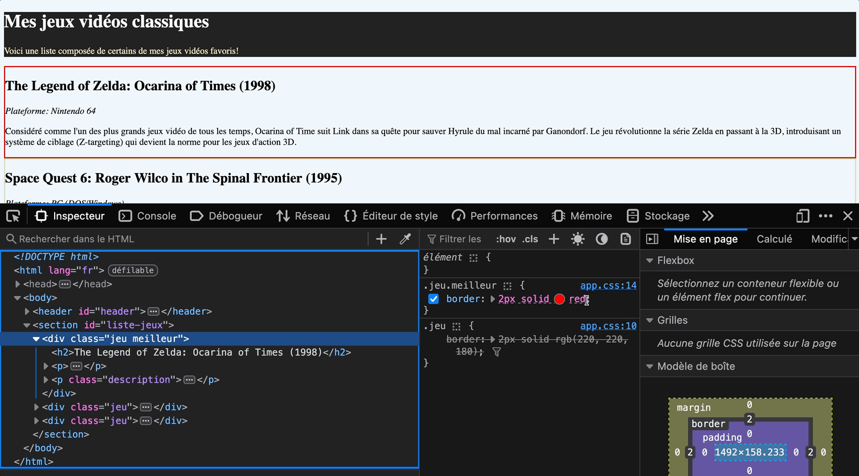The width and height of the screenshot is (859, 476).
Task: Activate the element picker tool
Action: point(13,216)
